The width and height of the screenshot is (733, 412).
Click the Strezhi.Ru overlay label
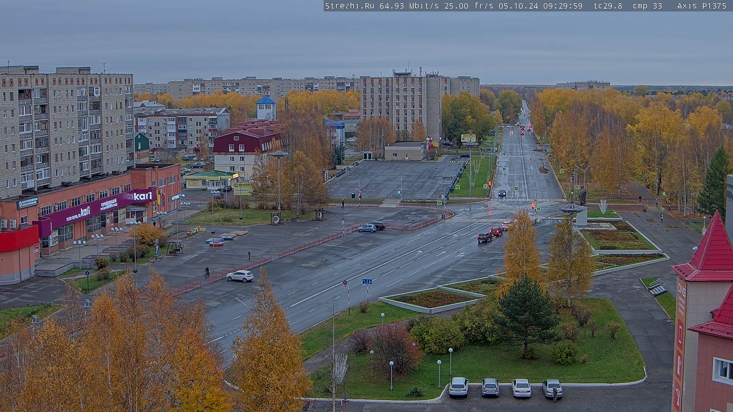point(350,6)
